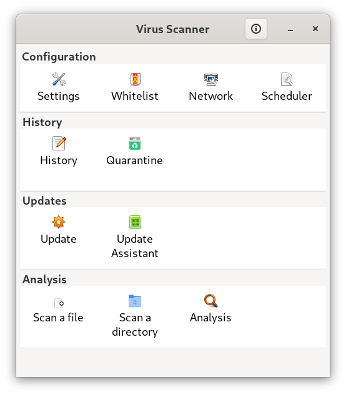Click the bold Analysis section heading
This screenshot has width=346, height=395.
(44, 280)
